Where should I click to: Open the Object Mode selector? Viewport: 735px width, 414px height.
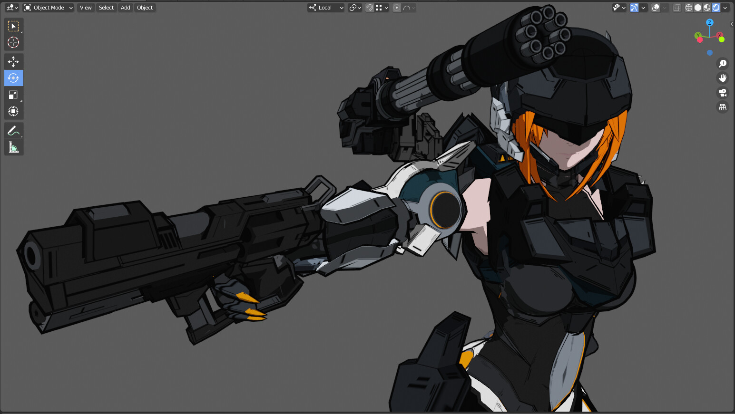[x=48, y=8]
